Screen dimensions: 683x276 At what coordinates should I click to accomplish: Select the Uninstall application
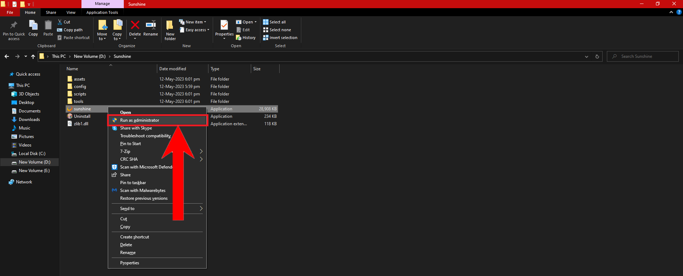tap(82, 116)
